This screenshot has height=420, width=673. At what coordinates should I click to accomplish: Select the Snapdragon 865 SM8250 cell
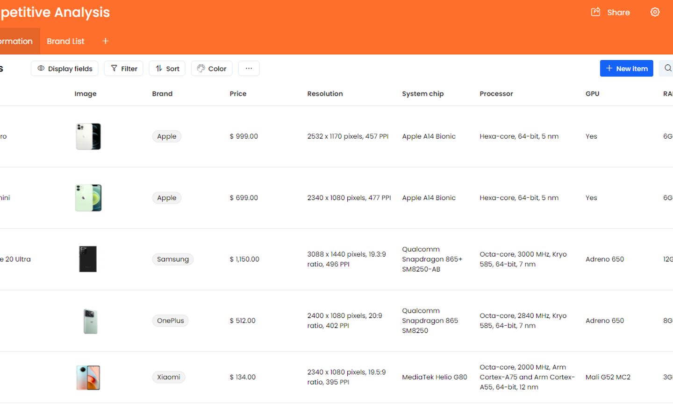tap(430, 321)
